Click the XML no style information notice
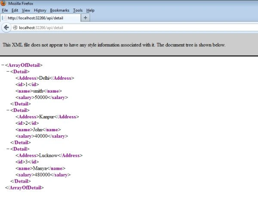258x207 pixels. [x=114, y=45]
